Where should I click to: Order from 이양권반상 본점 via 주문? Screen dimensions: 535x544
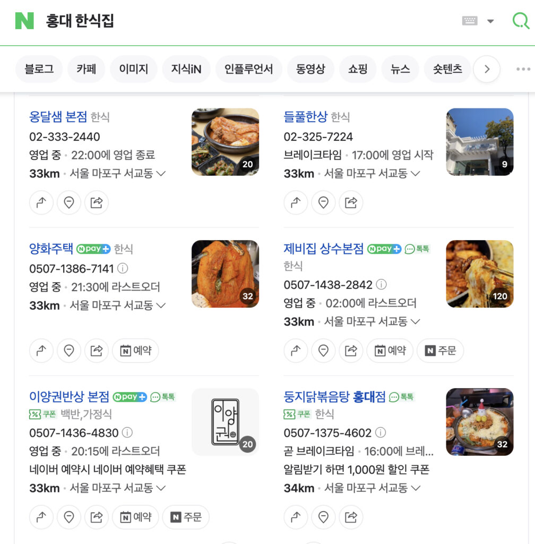point(186,517)
